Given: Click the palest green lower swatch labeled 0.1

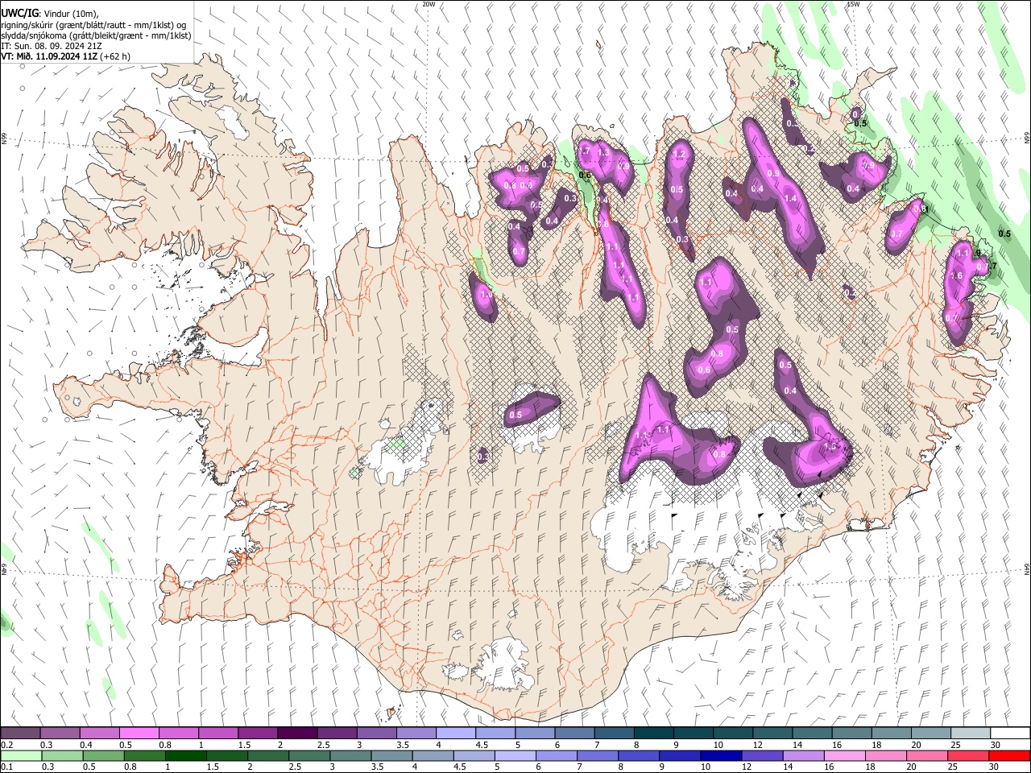Looking at the screenshot, I should (x=22, y=755).
